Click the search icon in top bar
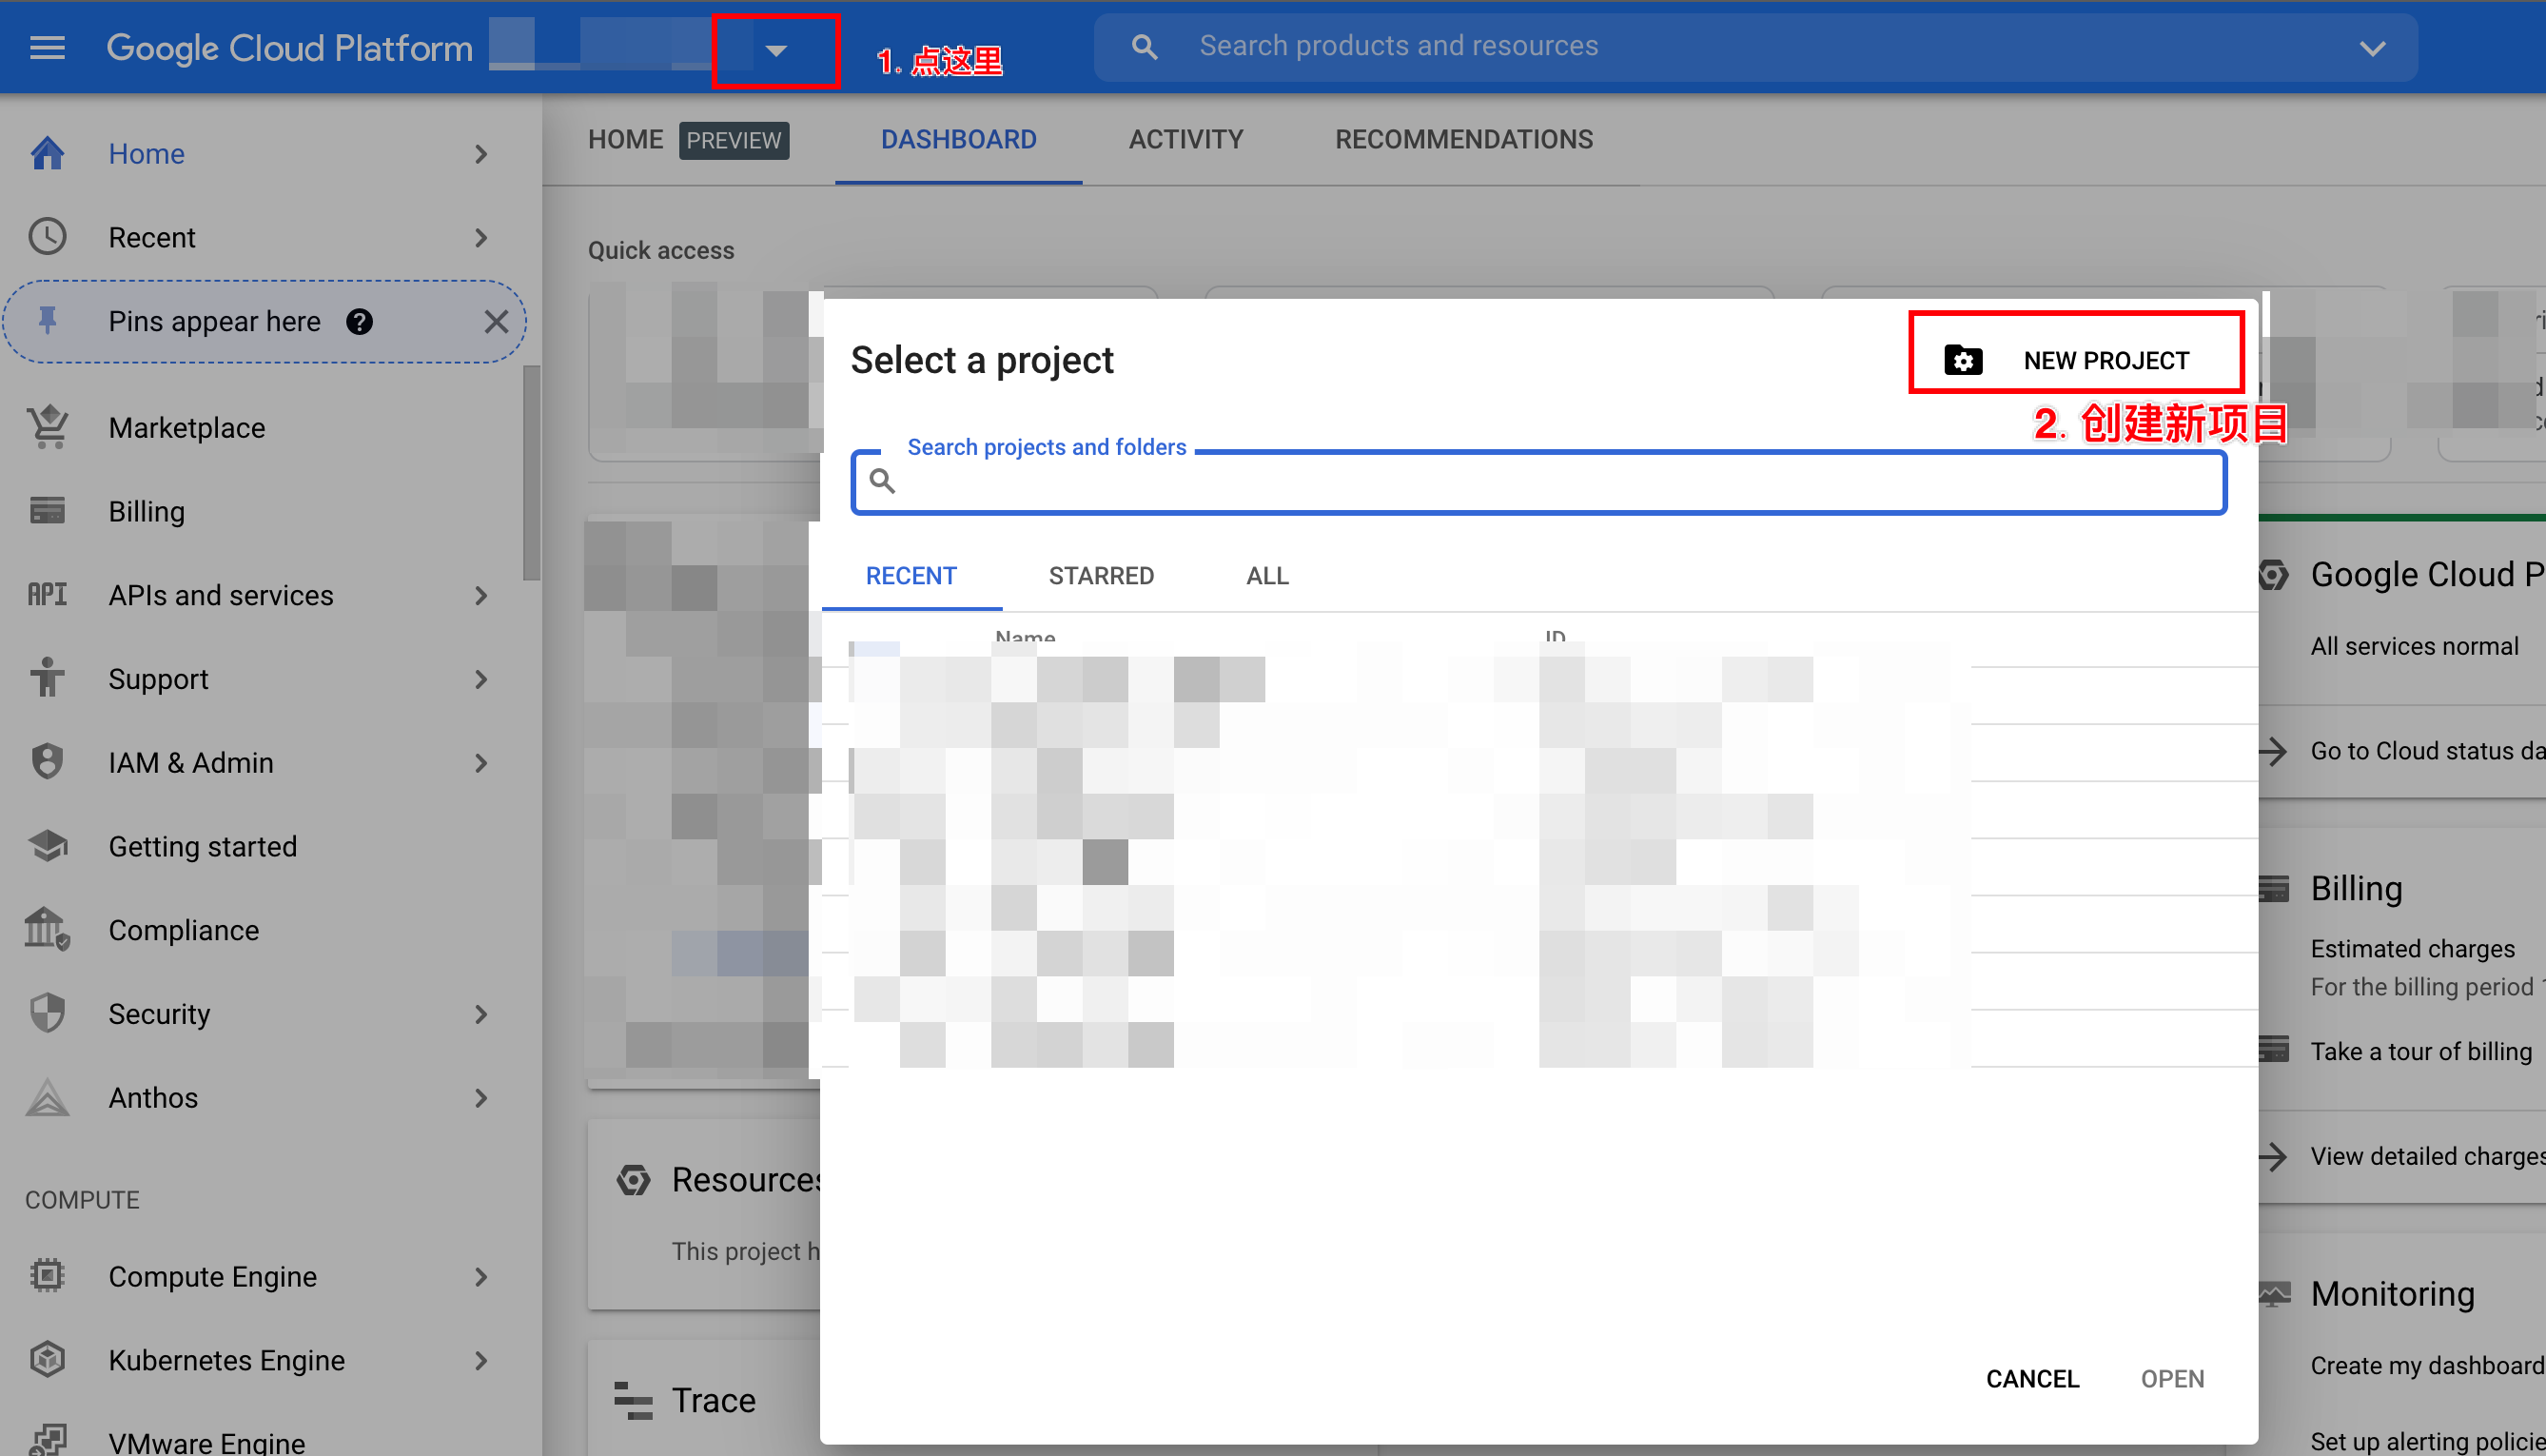Screen dimensions: 2546x1456 pos(1145,46)
